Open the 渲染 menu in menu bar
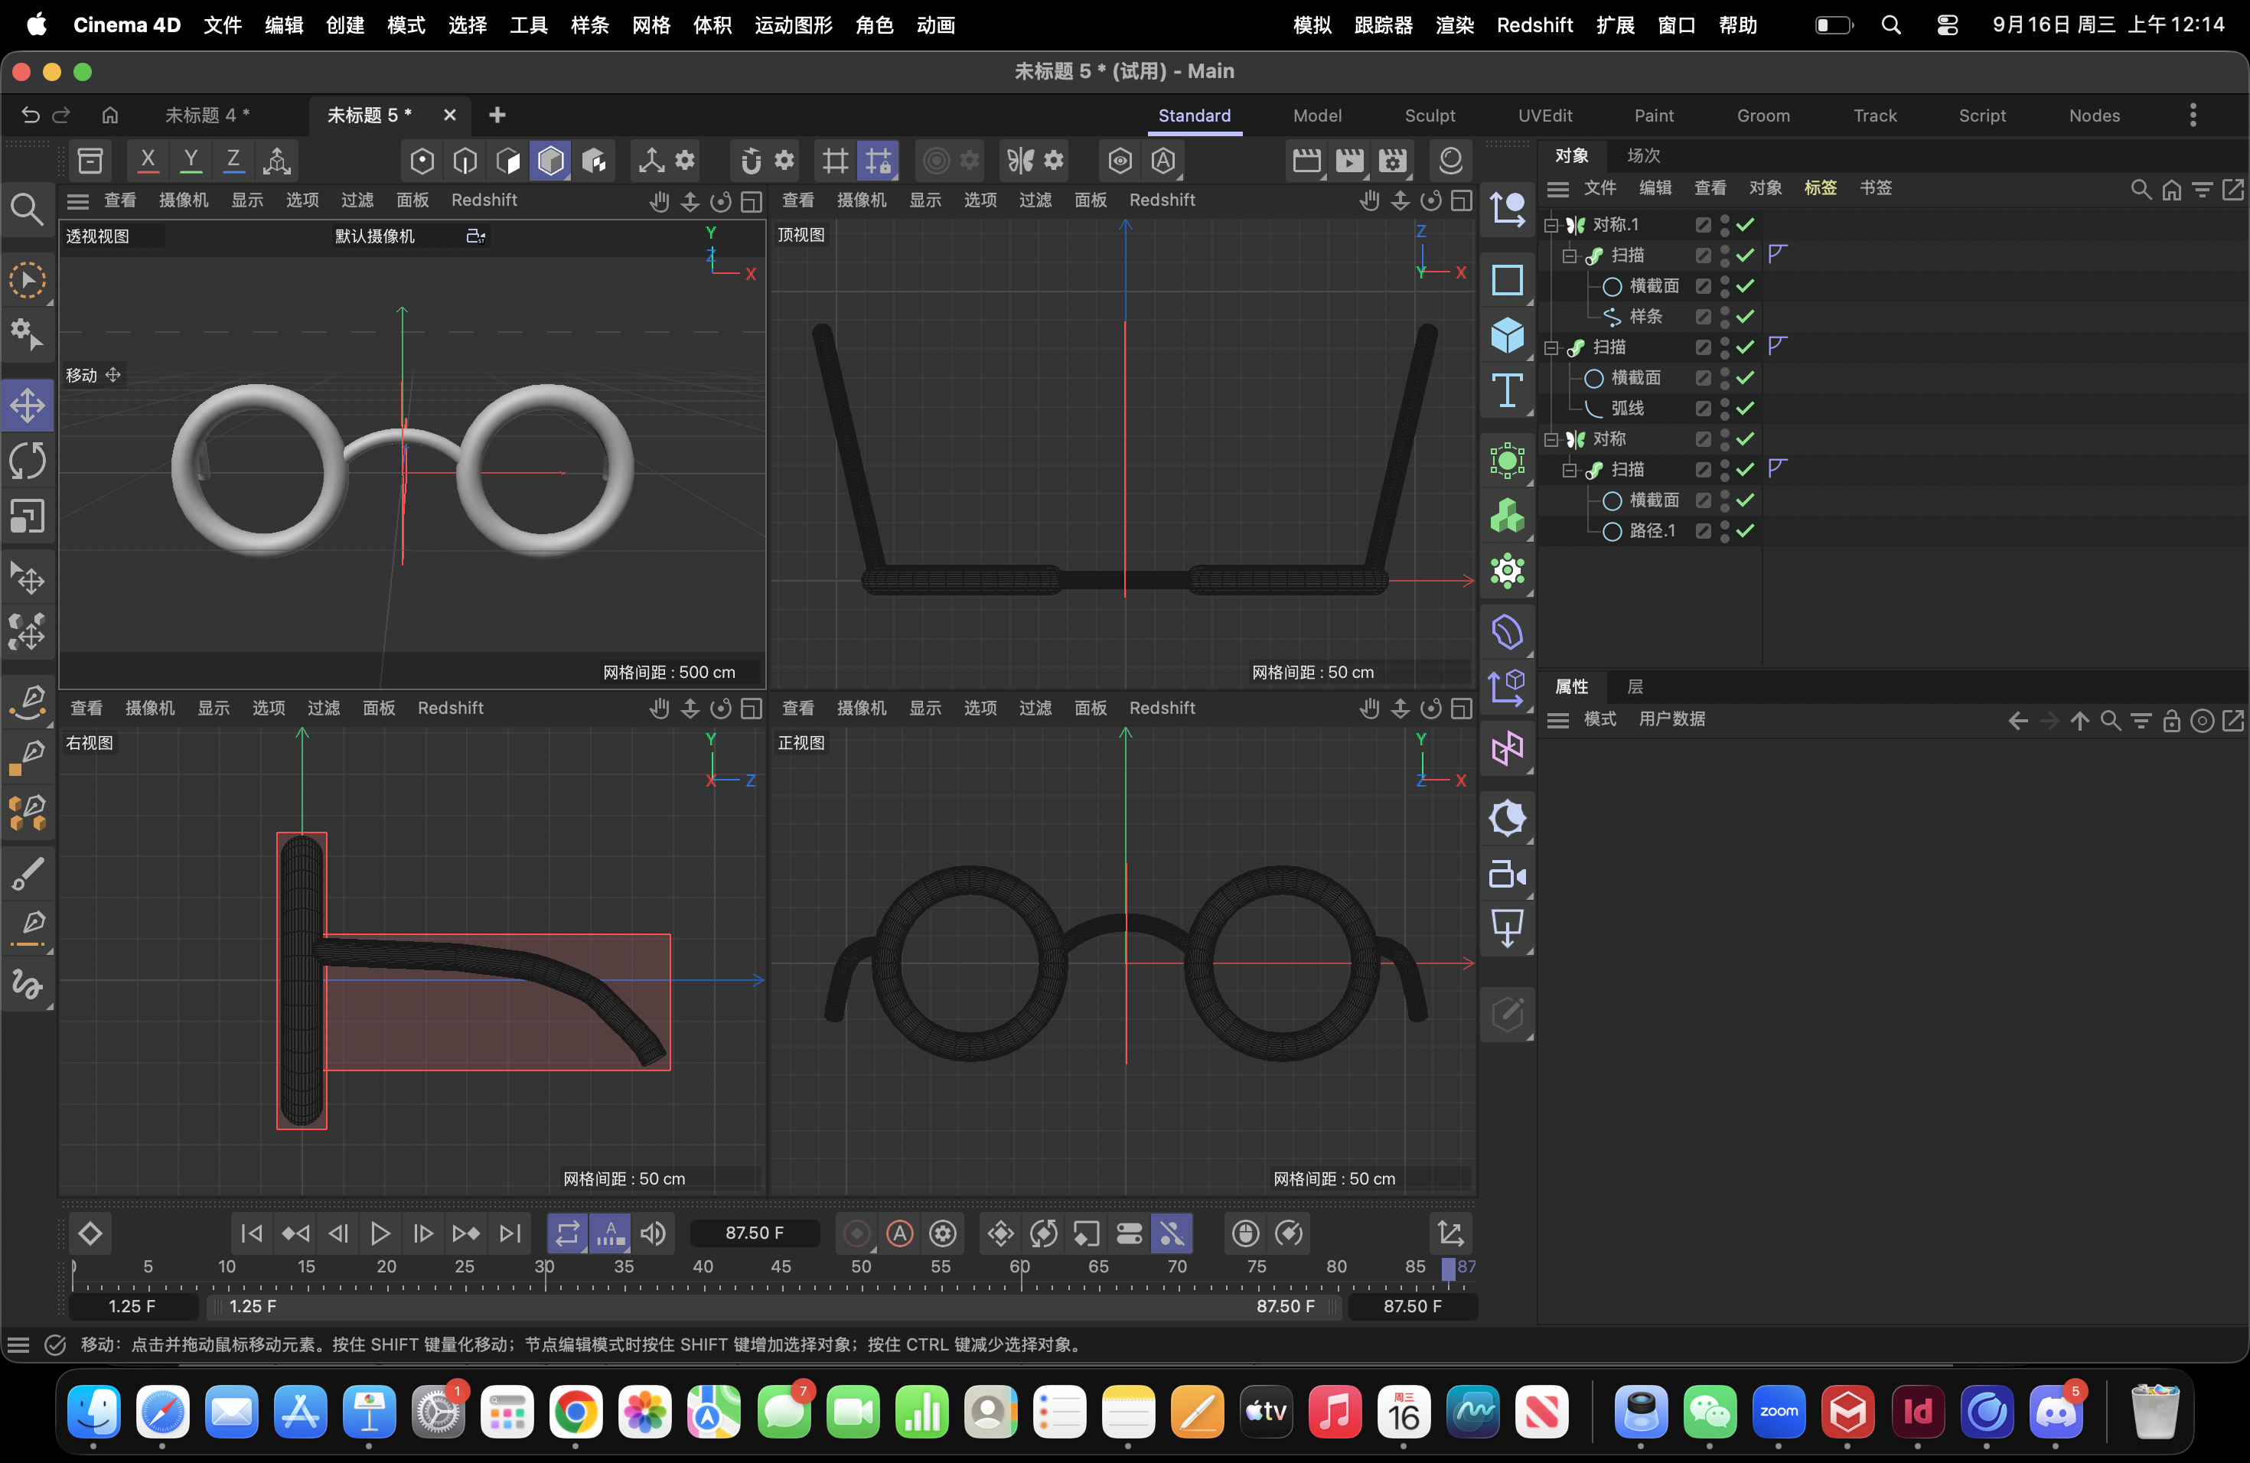The image size is (2250, 1463). tap(1454, 25)
